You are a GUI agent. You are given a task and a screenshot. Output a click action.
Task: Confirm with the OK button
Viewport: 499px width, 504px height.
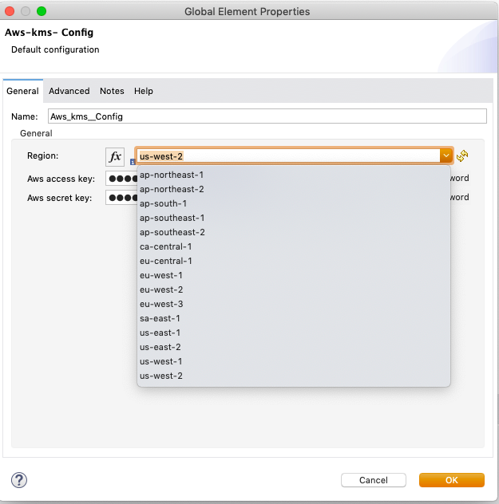(x=452, y=480)
